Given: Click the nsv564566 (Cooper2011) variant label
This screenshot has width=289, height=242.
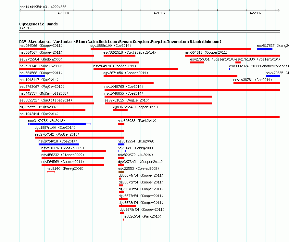Looking at the screenshot, I should tap(41, 46).
